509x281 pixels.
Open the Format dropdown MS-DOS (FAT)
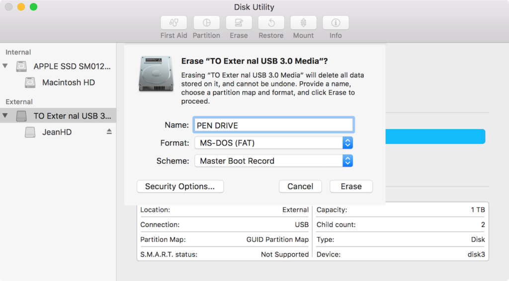274,143
